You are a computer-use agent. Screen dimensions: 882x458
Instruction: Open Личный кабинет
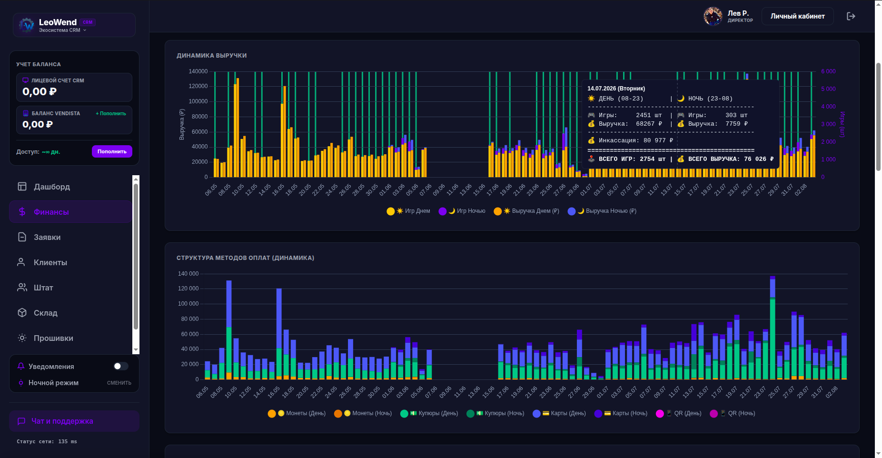(x=798, y=16)
